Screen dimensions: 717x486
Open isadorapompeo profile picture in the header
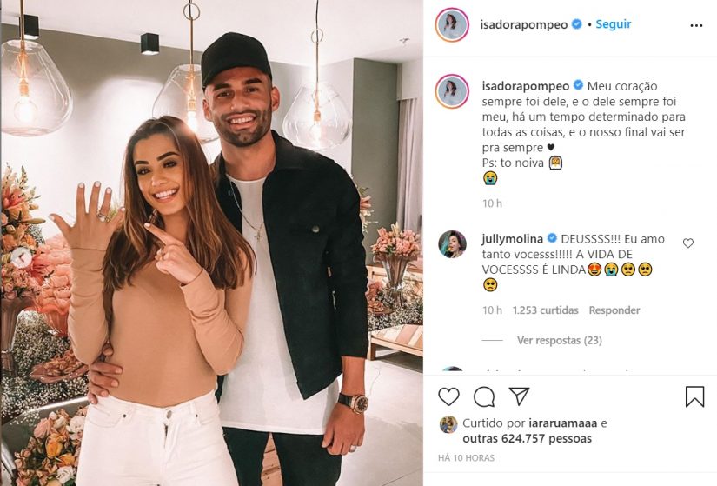pyautogui.click(x=452, y=24)
